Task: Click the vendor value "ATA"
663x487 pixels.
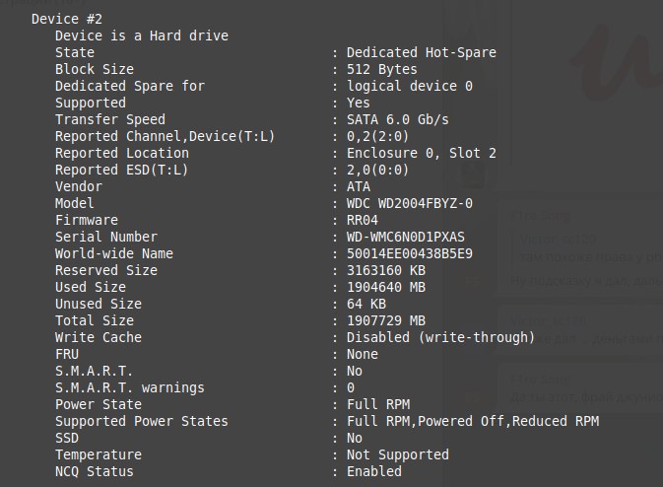Action: 359,186
